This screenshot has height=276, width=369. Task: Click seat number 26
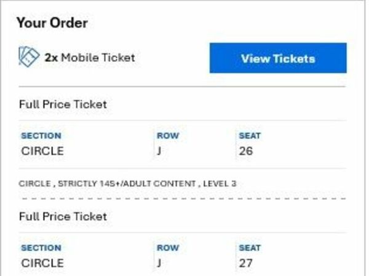tap(246, 151)
